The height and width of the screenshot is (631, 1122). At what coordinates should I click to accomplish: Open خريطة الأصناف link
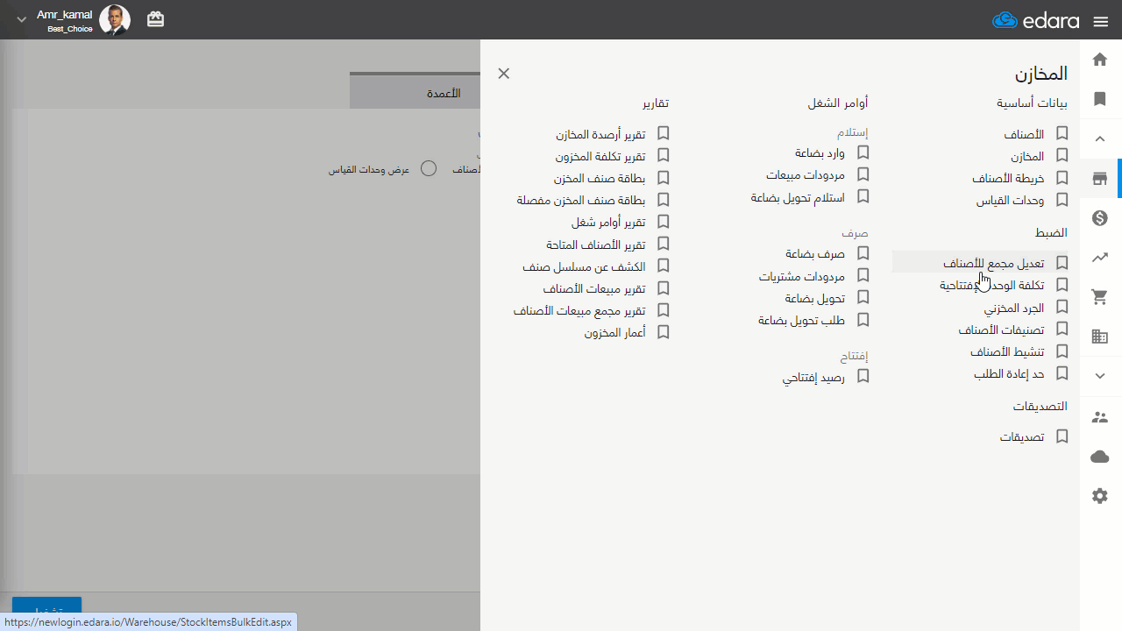(x=1008, y=179)
